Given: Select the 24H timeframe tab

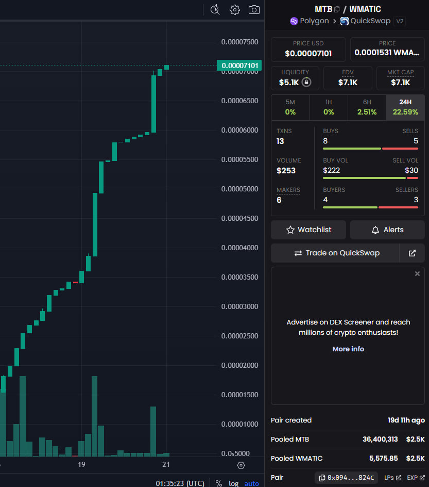Looking at the screenshot, I should tap(405, 107).
